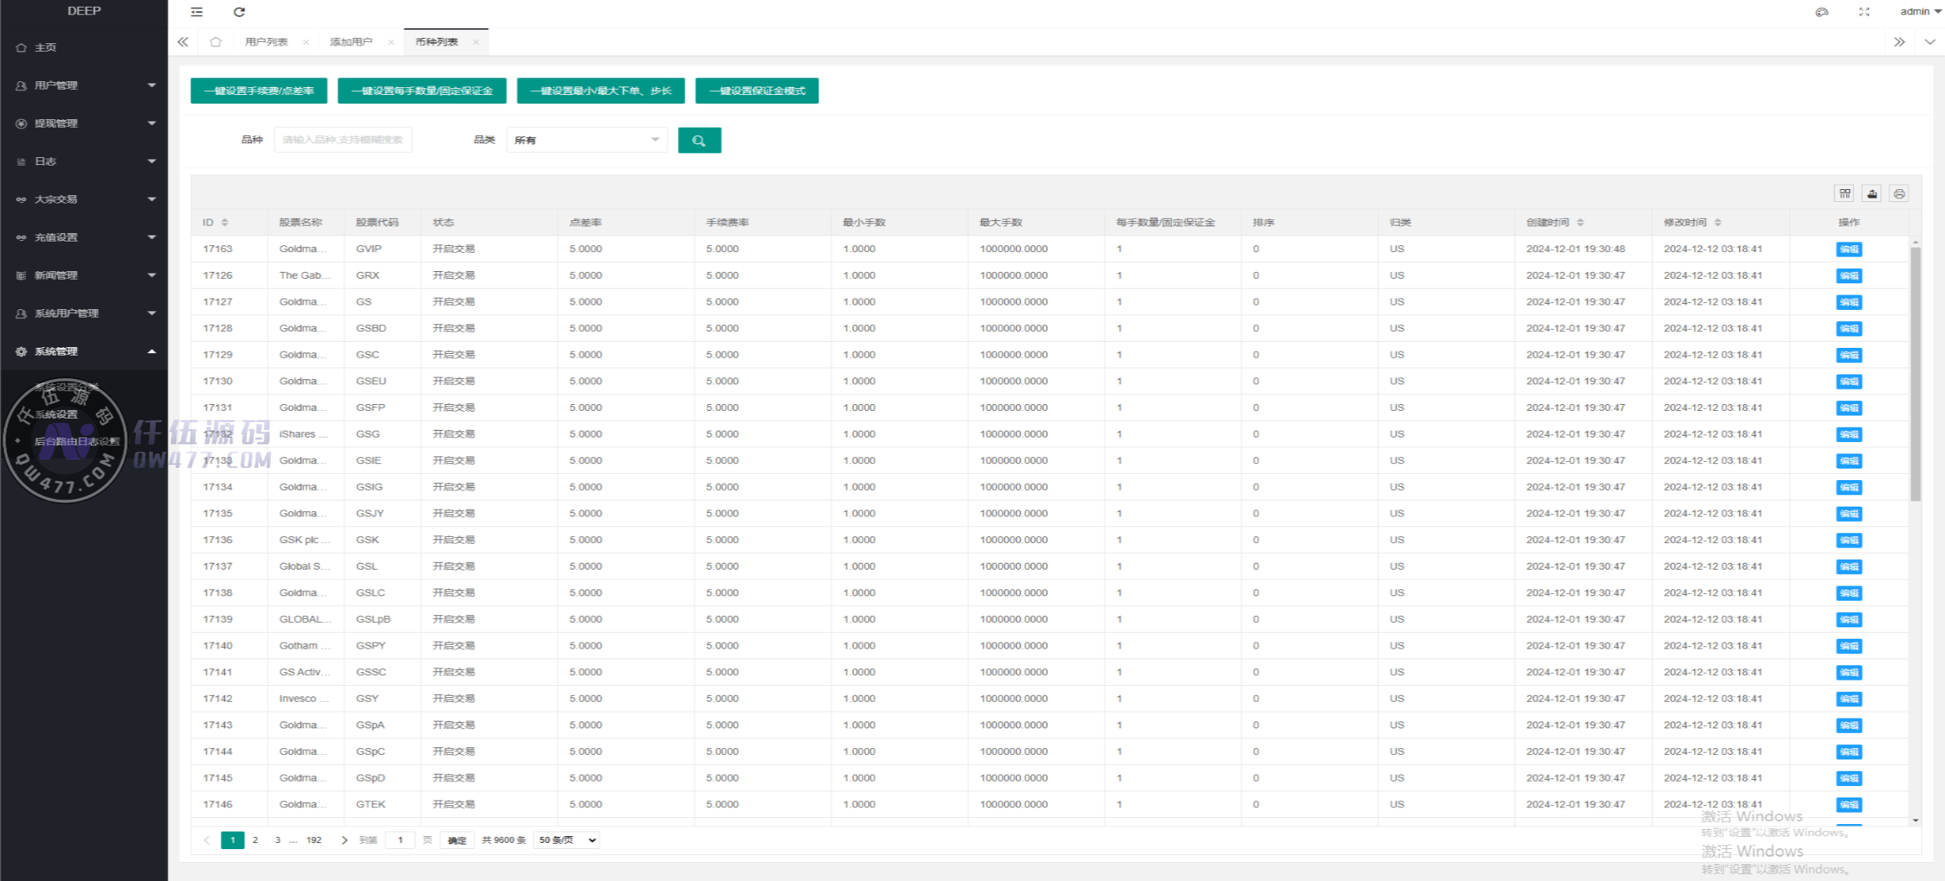
Task: Click the green search magnifier button
Action: coord(698,141)
